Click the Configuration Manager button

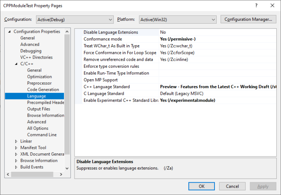[x=248, y=19]
